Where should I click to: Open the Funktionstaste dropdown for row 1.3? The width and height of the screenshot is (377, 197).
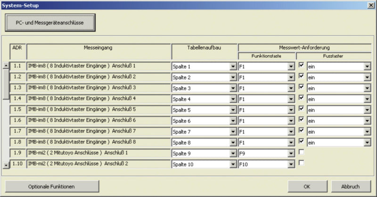tap(291, 88)
